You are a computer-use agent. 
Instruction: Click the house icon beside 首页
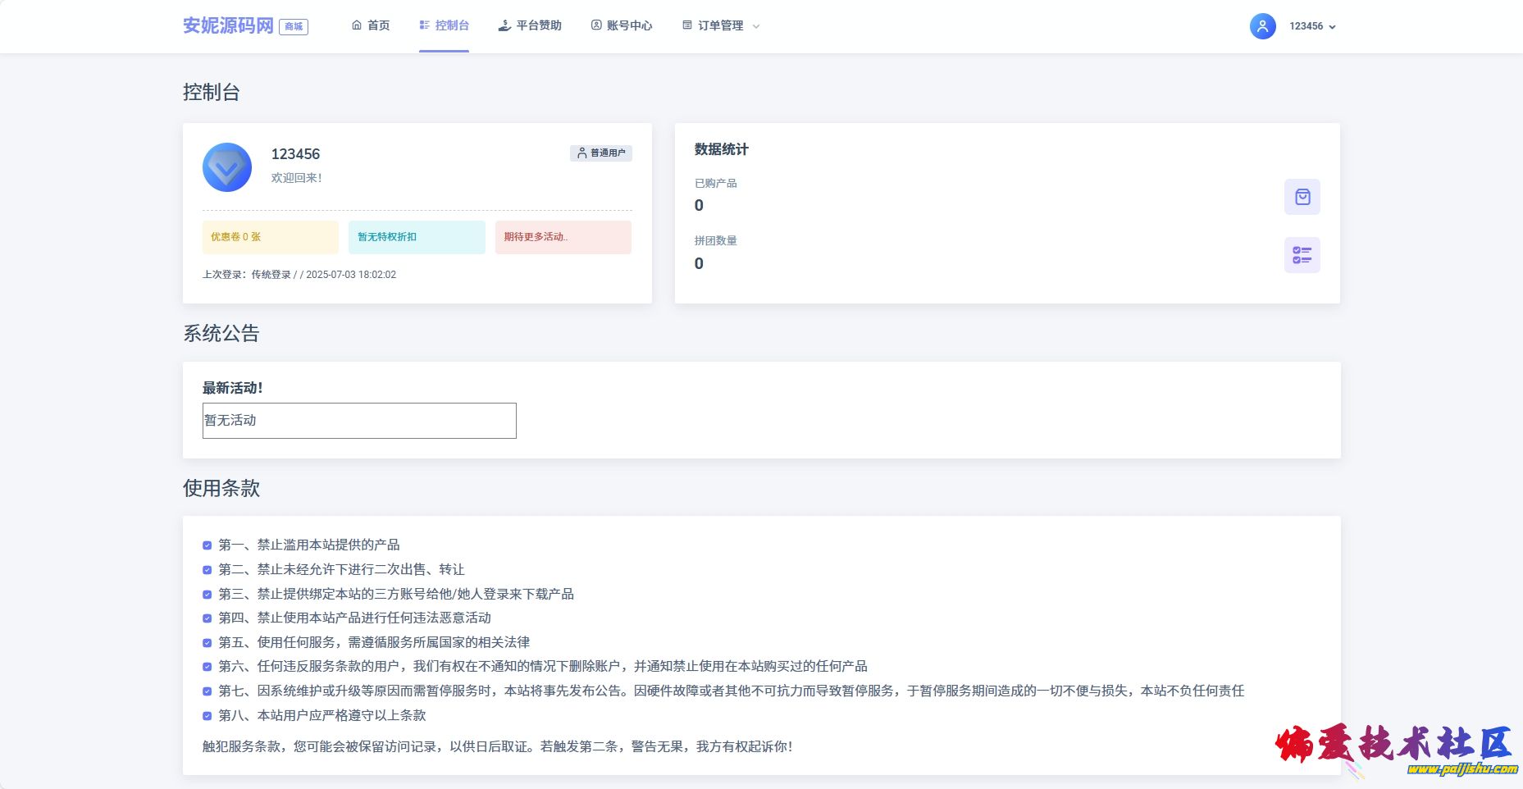pos(357,25)
